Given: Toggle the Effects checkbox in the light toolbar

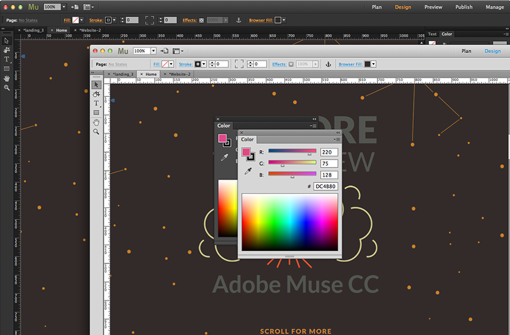Looking at the screenshot, I should click(x=291, y=64).
